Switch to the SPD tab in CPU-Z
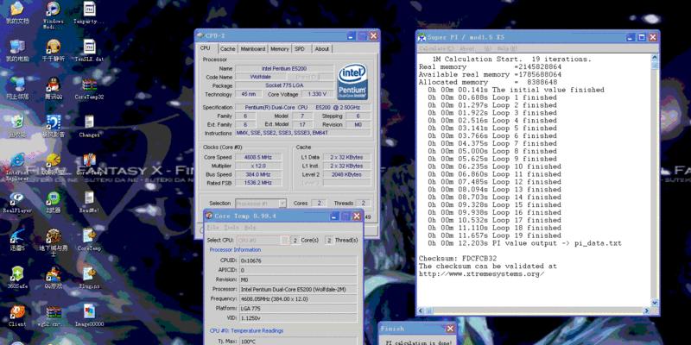The height and width of the screenshot is (345, 691). coord(300,49)
